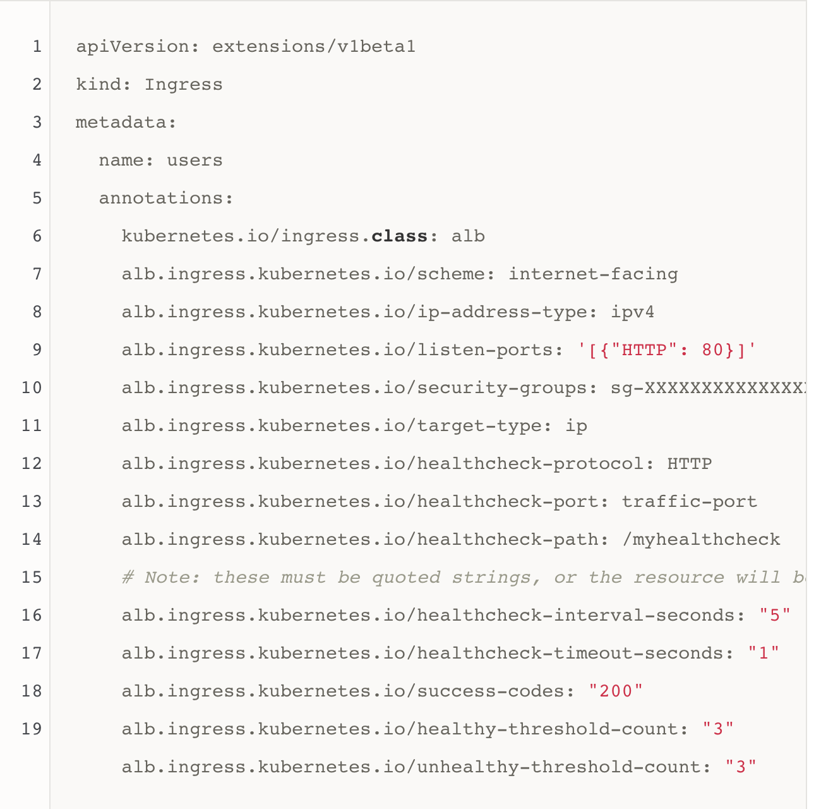Screen dimensions: 821x809
Task: Click the unhealthy-threshold-count "3" value
Action: [741, 767]
